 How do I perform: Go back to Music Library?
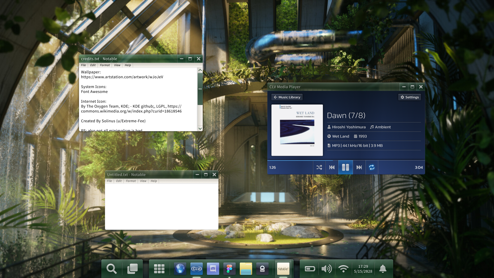coord(287,97)
